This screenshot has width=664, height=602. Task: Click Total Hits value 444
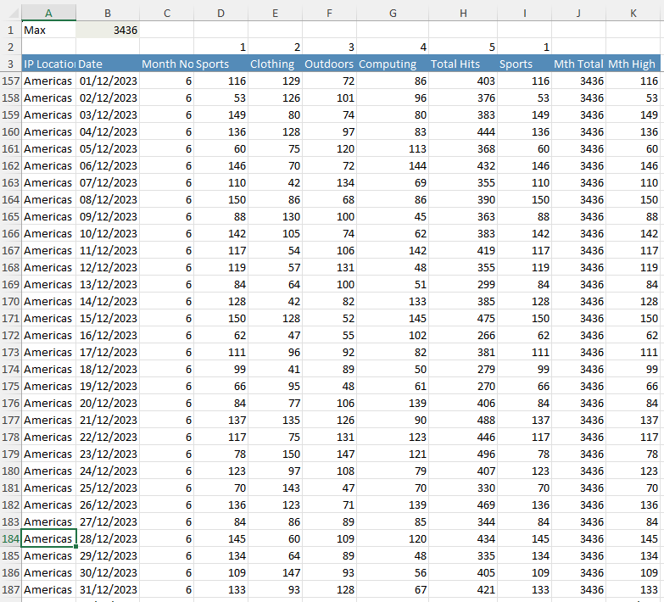coord(463,131)
